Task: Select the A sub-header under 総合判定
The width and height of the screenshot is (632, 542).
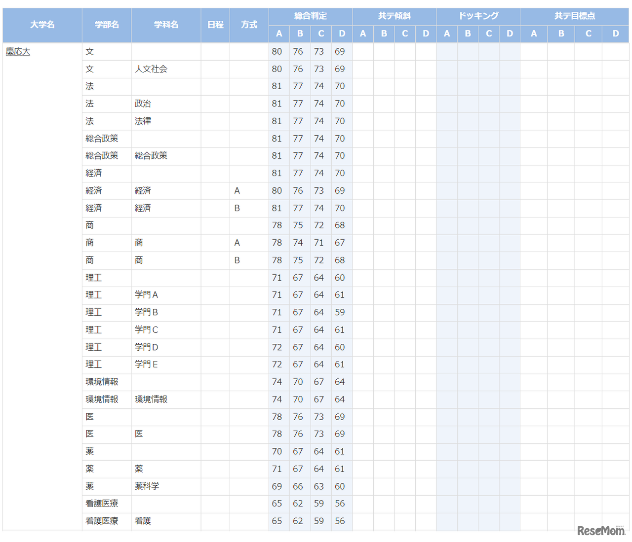Action: point(278,34)
